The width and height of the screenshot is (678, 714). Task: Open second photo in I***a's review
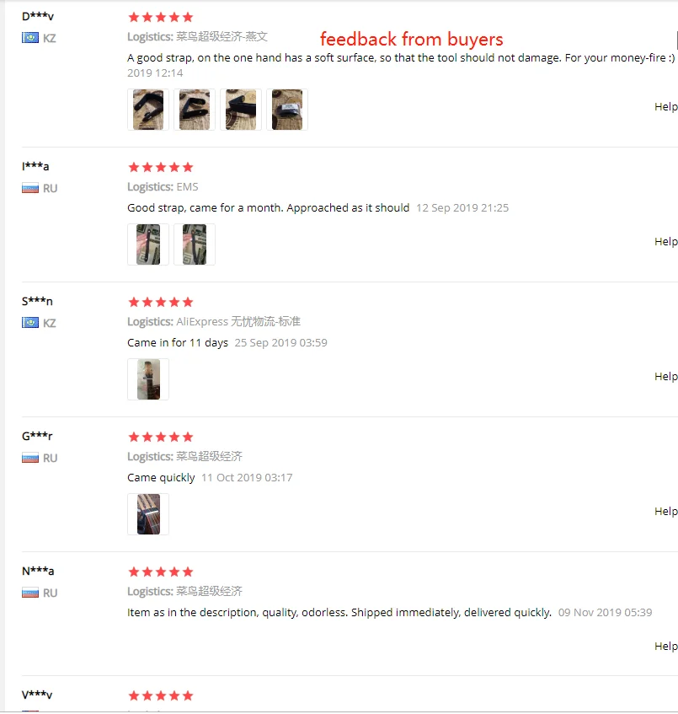pos(195,244)
